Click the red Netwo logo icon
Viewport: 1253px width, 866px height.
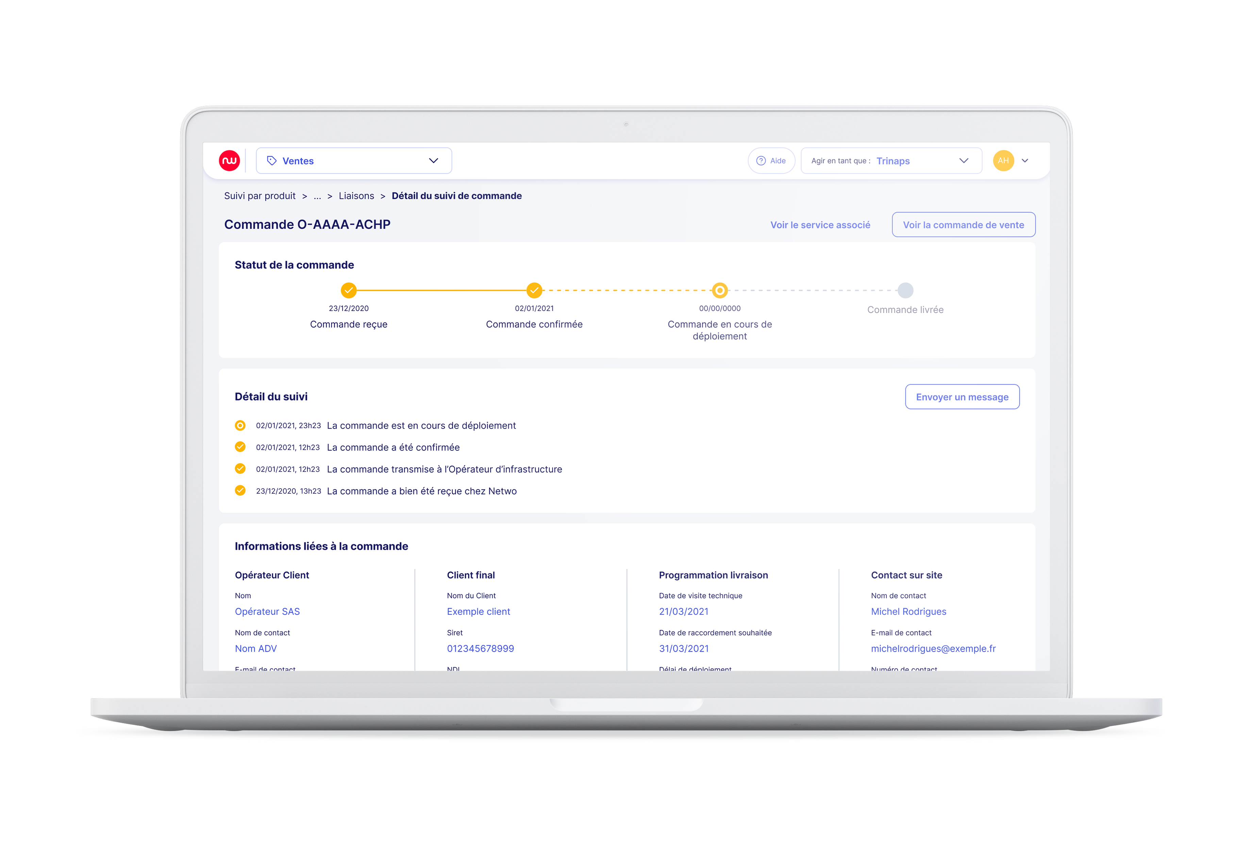(230, 160)
